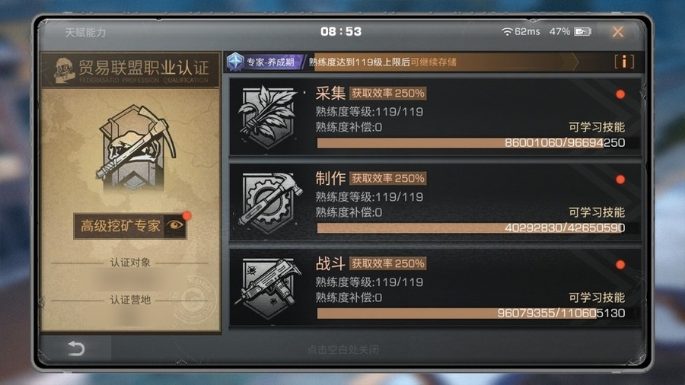Screen dimensions: 685x385
Task: Close the panel with orange X
Action: (618, 31)
